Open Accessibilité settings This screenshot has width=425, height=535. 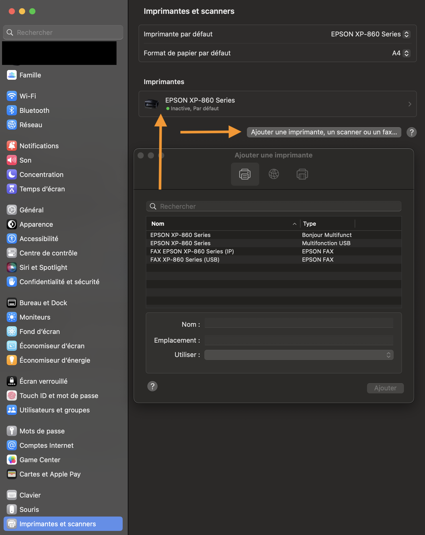tap(63, 239)
